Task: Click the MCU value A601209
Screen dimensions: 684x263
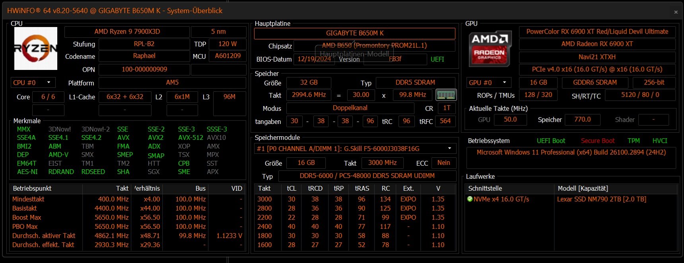Action: (227, 56)
